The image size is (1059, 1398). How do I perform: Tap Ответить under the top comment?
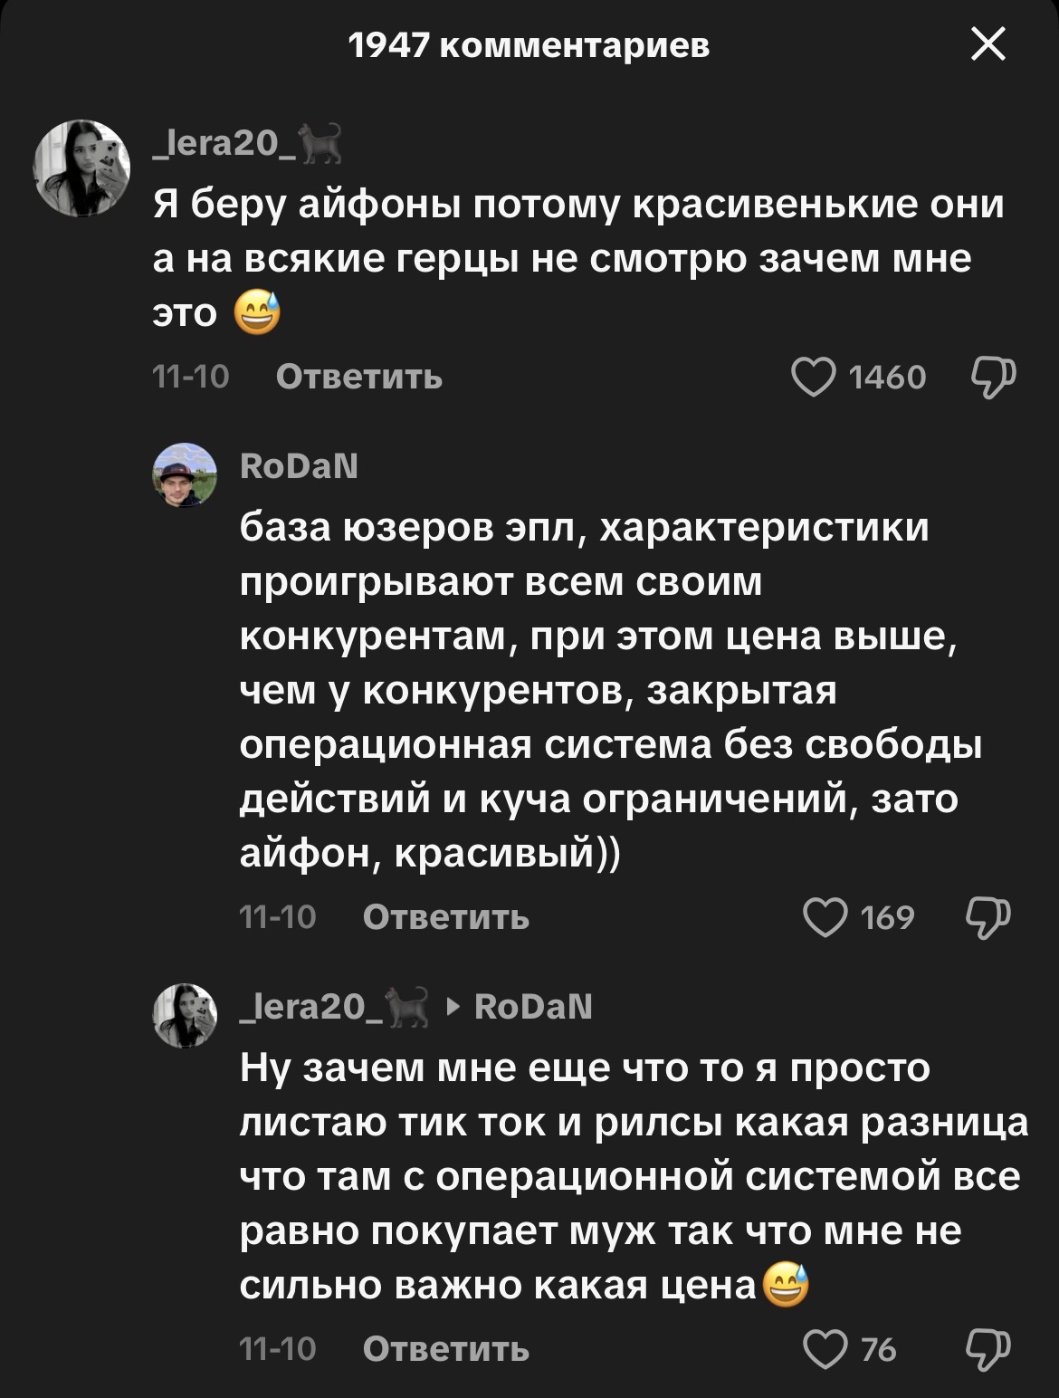click(359, 377)
